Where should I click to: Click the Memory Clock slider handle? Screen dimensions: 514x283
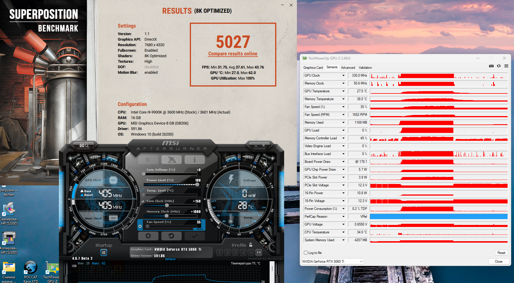click(x=167, y=216)
